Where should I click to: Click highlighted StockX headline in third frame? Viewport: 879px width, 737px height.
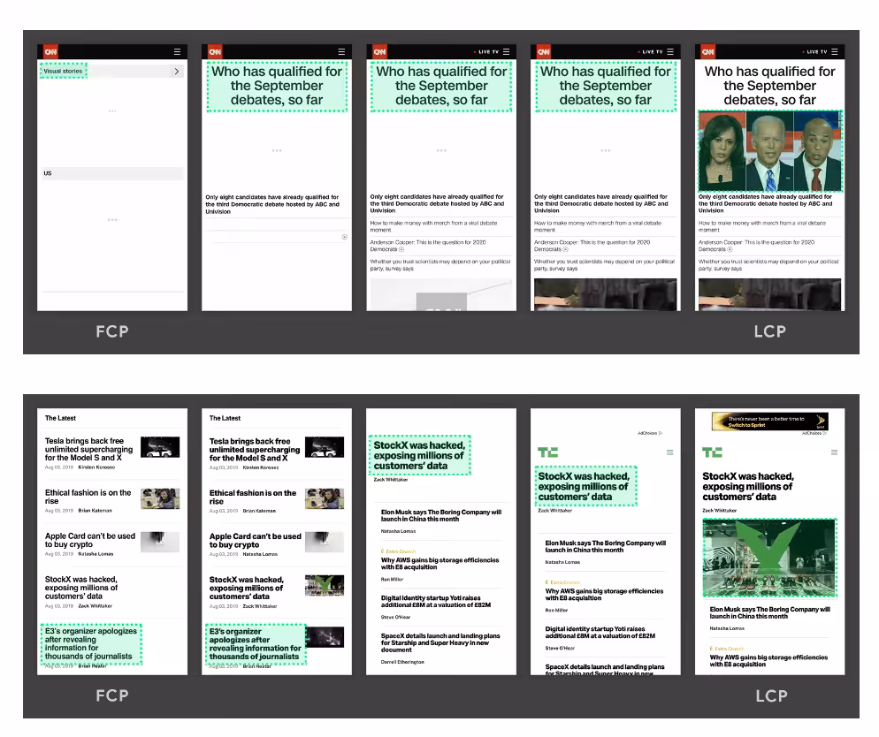pyautogui.click(x=419, y=455)
